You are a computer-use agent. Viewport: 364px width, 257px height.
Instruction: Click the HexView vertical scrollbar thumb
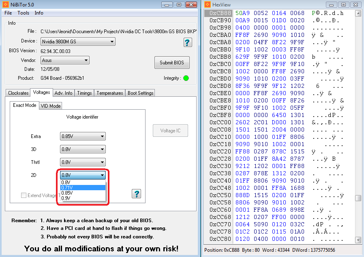click(x=358, y=198)
